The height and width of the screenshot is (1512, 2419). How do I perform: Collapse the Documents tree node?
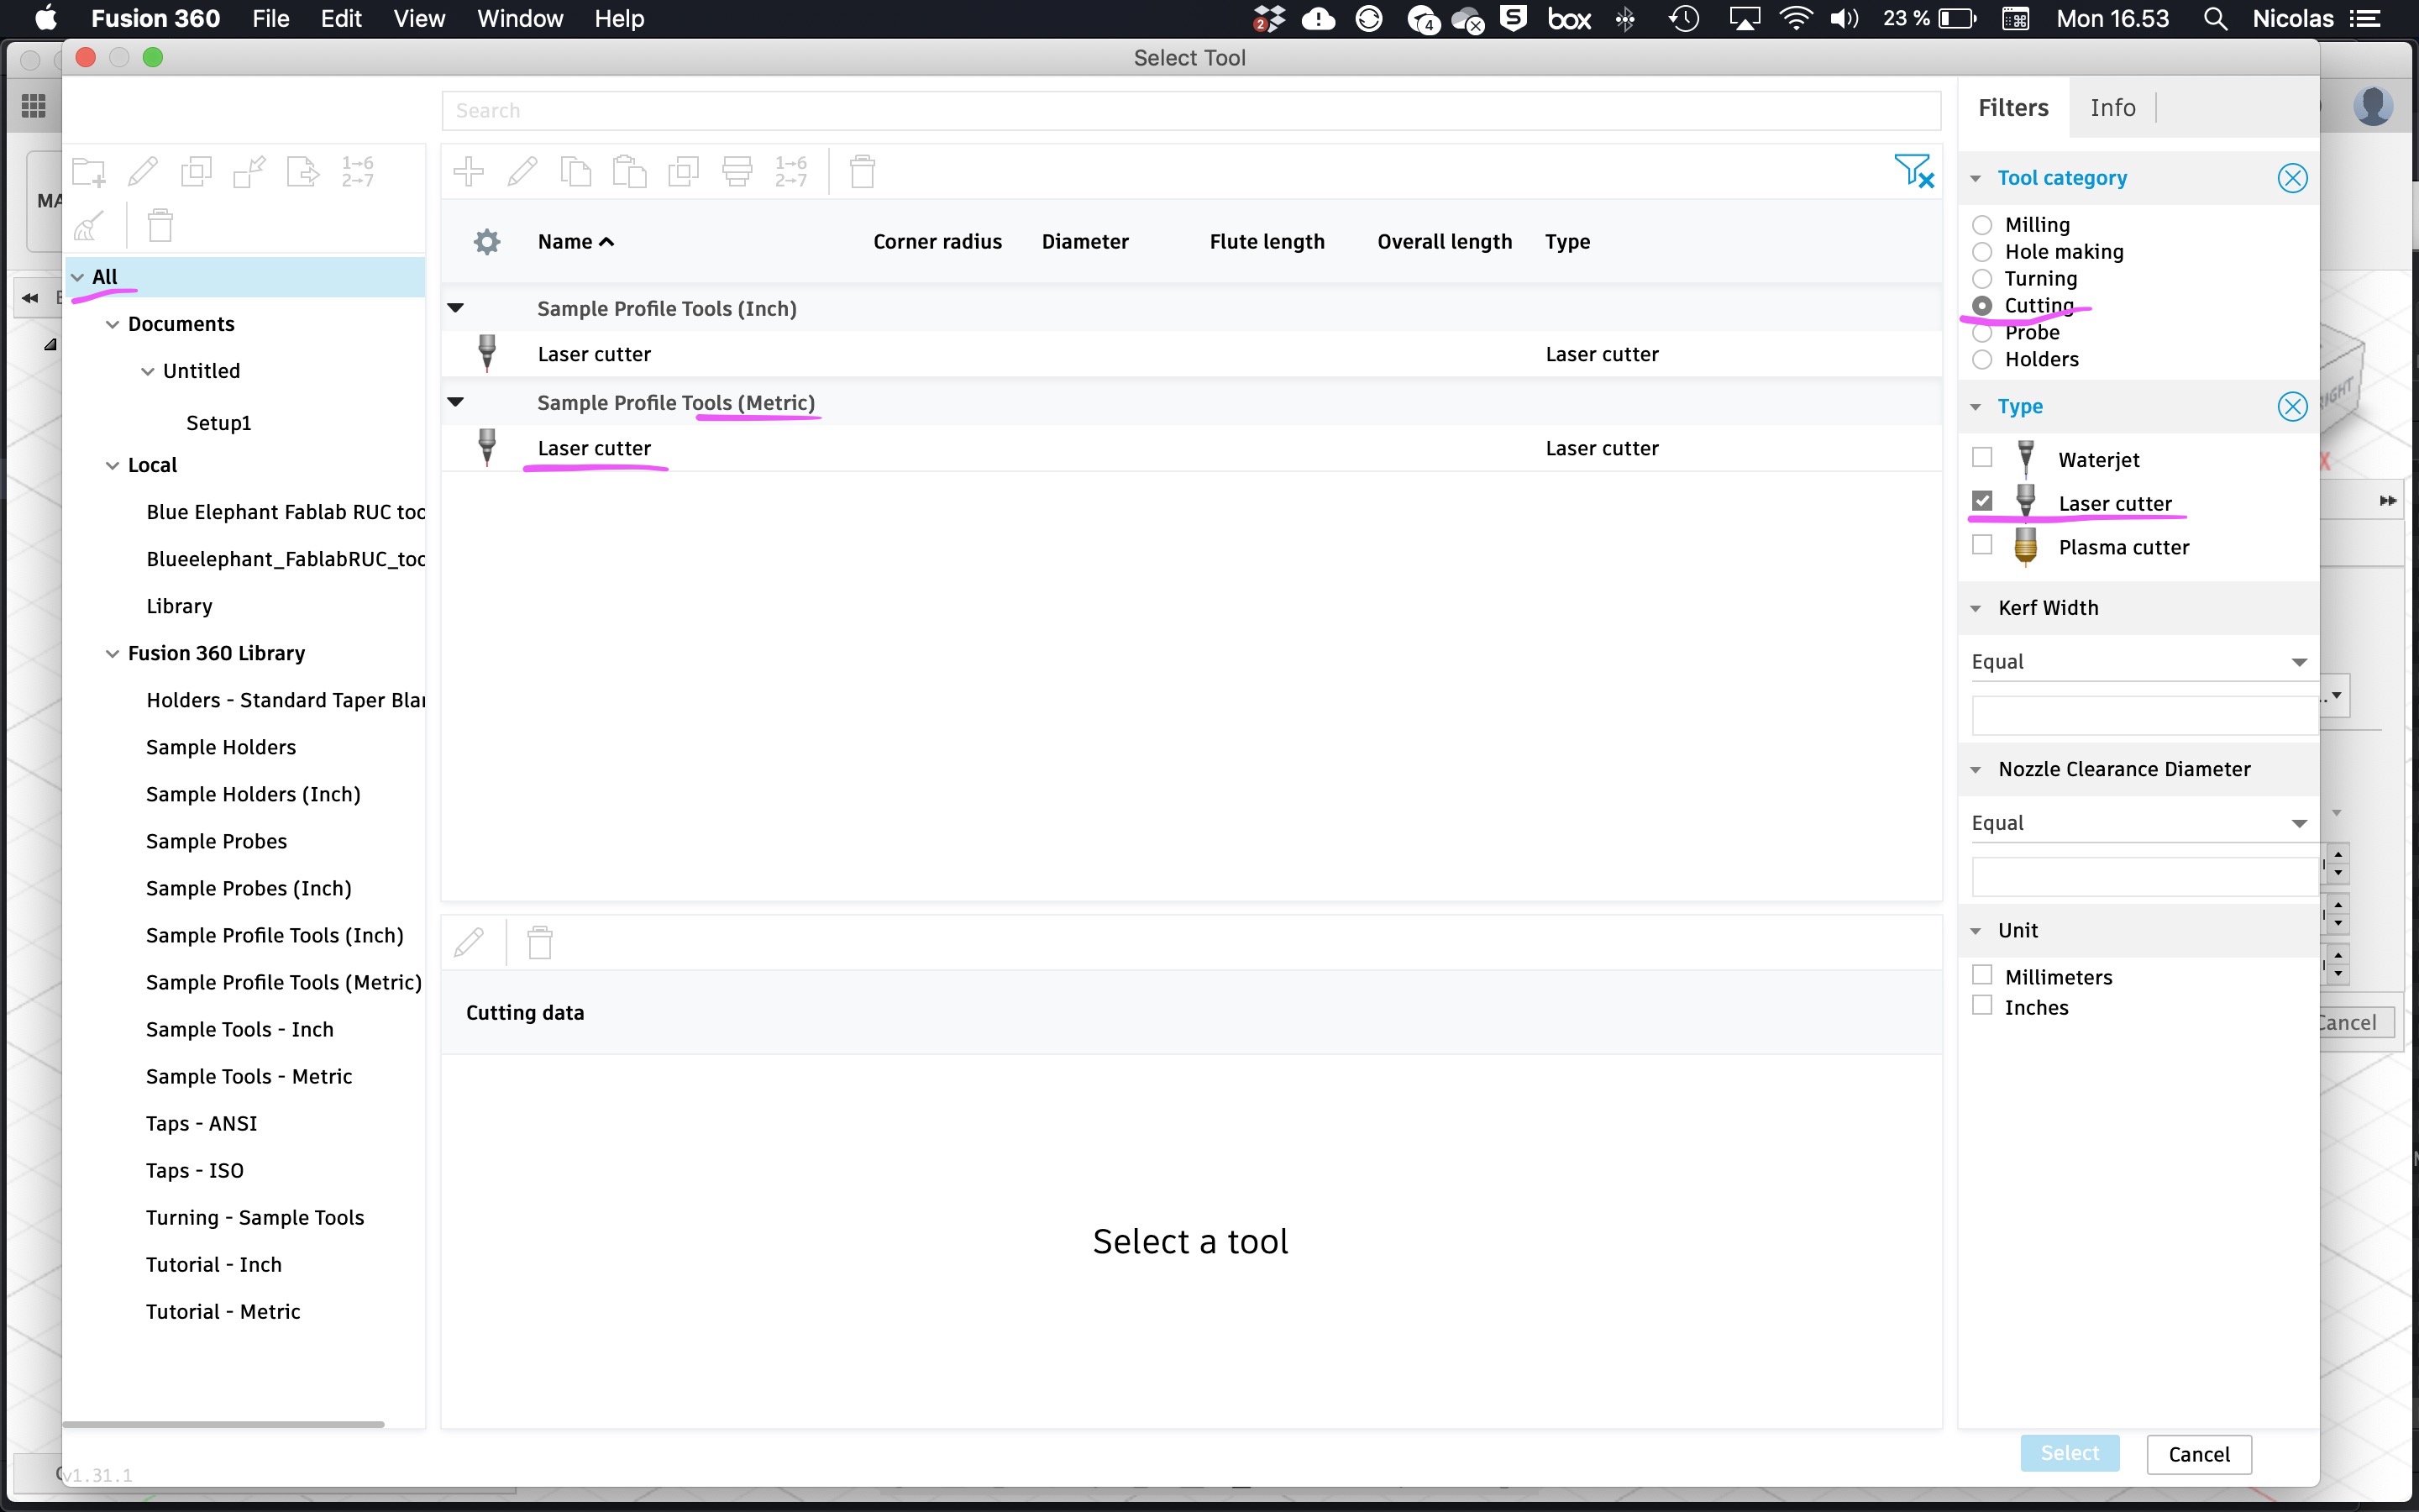click(112, 324)
